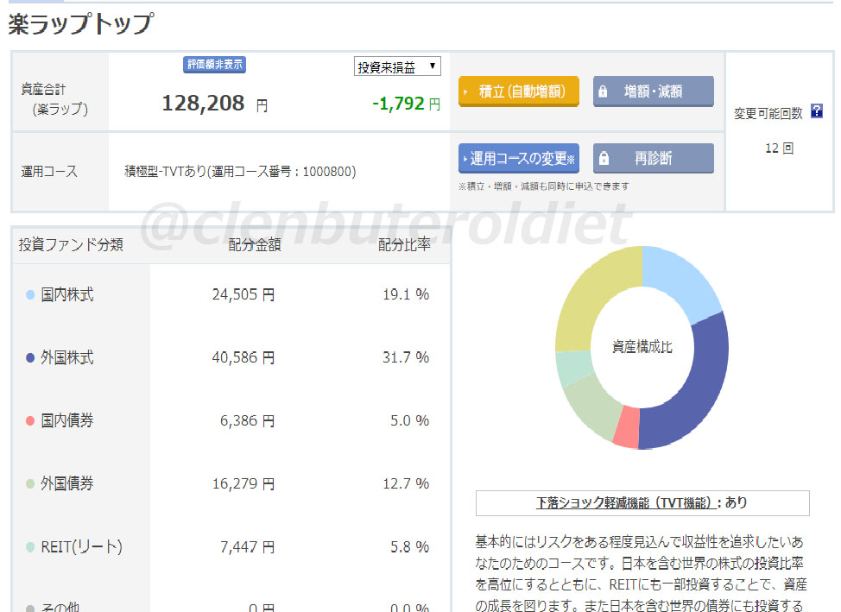Click the 配分比率 column header
841x612 pixels.
pyautogui.click(x=404, y=245)
